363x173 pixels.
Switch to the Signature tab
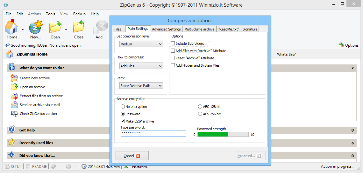(250, 29)
